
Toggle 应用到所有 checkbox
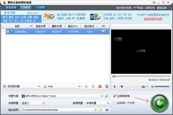coord(115,96)
